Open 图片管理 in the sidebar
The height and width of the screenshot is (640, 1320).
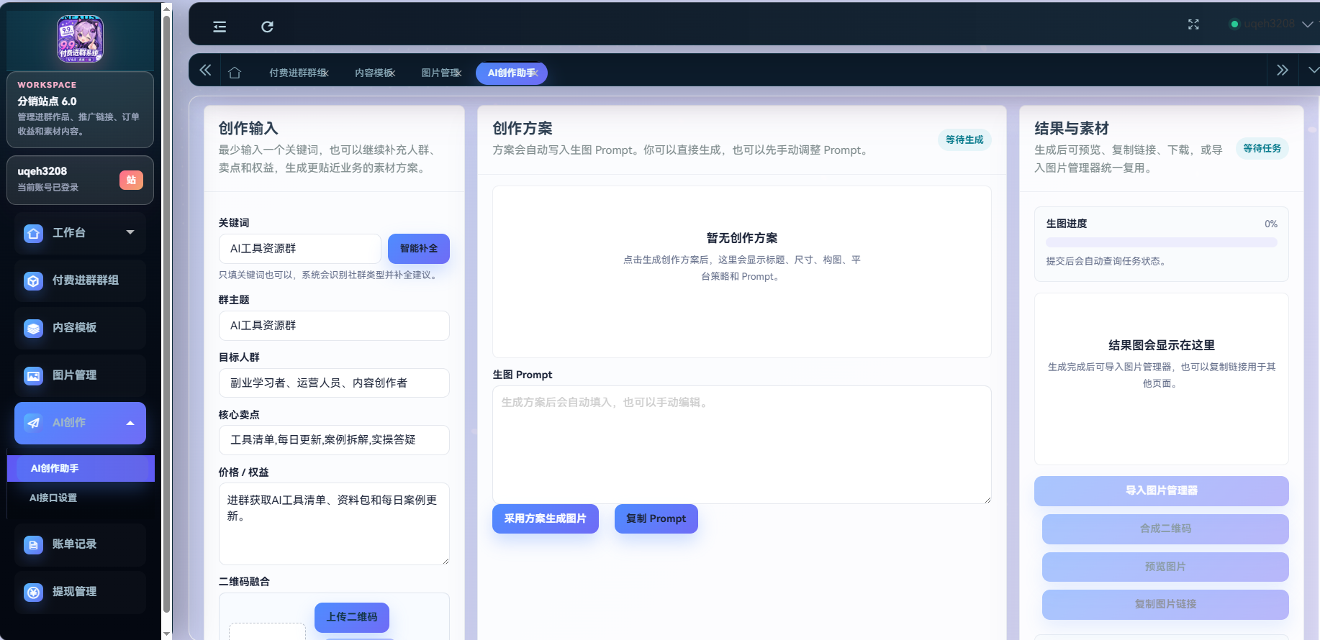click(80, 375)
